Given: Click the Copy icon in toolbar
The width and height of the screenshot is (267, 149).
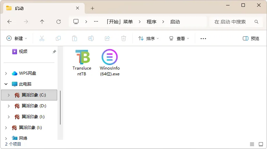Looking at the screenshot, I should coord(58,39).
